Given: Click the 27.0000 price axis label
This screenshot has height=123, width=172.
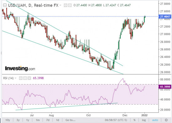Looking at the screenshot, I should (165, 34).
